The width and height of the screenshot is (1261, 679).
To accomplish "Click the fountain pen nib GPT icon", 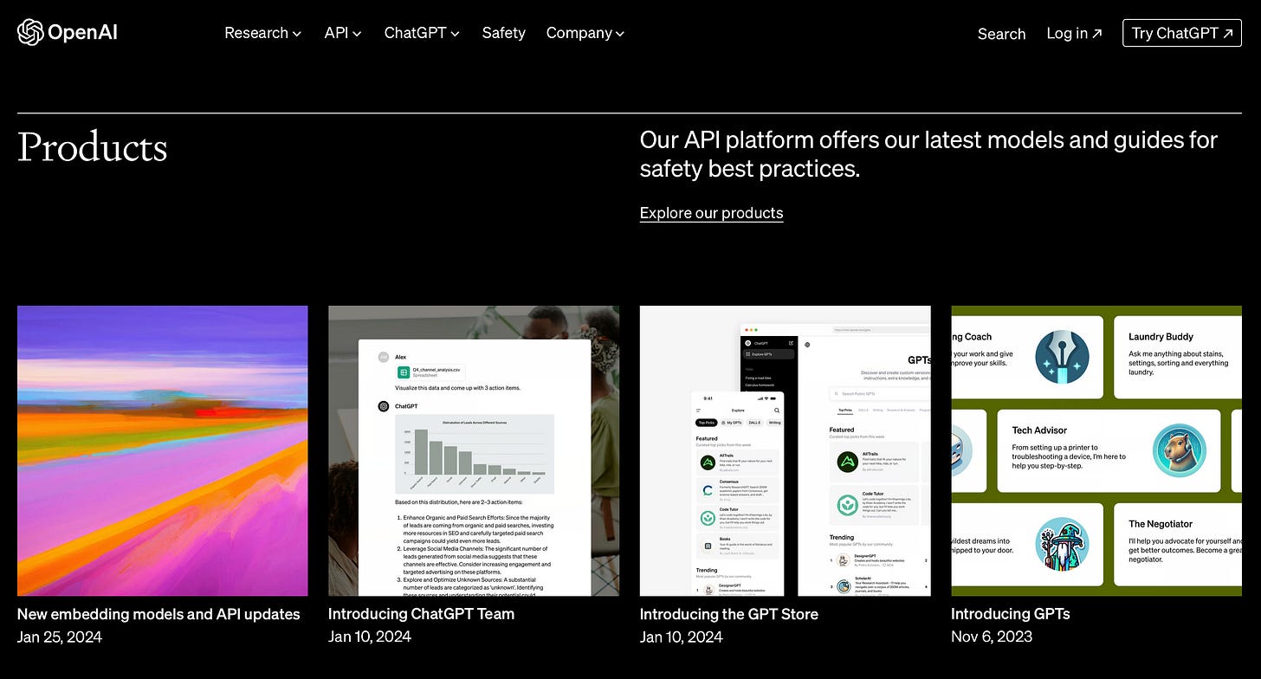I will coord(1062,356).
